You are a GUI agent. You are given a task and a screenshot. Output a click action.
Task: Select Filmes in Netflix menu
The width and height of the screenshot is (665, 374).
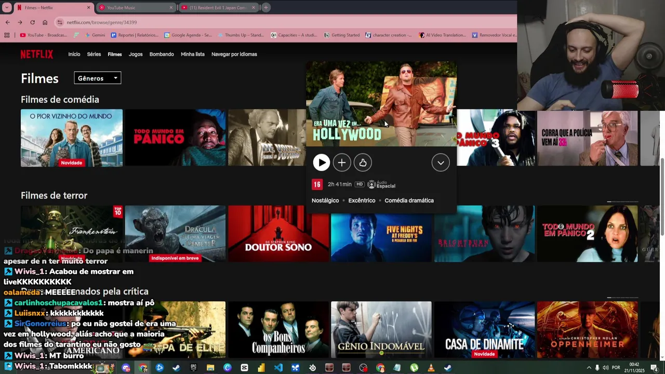tap(115, 54)
